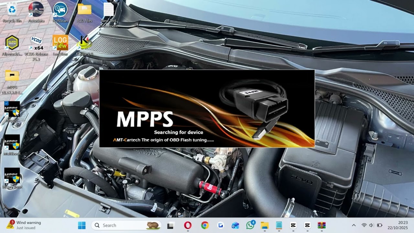Click the MPPS splash screen logo
414x233 pixels.
point(145,119)
